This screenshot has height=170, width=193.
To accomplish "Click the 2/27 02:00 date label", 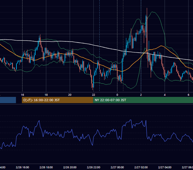I will coord(141,167).
